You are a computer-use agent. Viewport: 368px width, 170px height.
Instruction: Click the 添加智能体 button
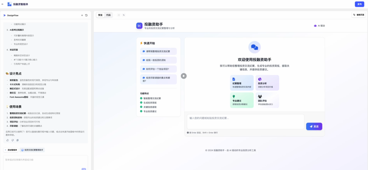11,150
